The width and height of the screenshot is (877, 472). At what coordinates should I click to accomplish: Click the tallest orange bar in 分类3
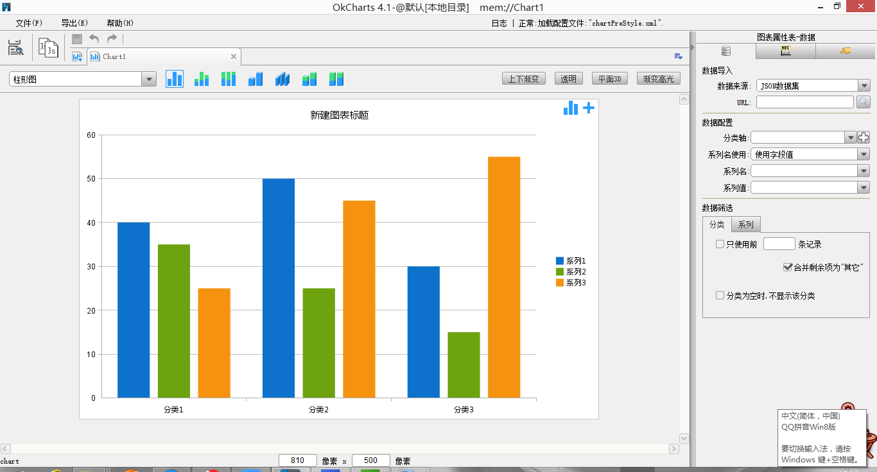504,277
